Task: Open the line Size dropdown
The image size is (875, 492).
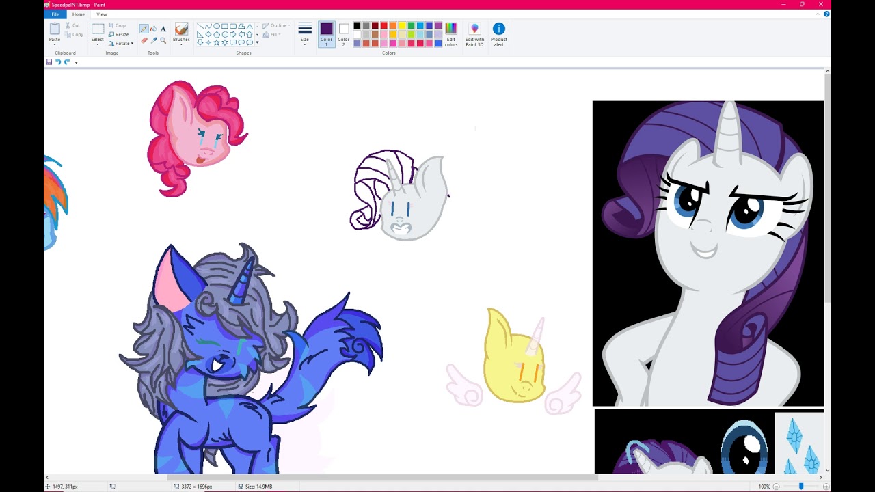Action: click(x=305, y=33)
